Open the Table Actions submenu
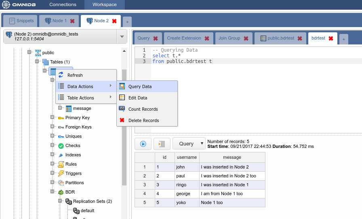 80,98
